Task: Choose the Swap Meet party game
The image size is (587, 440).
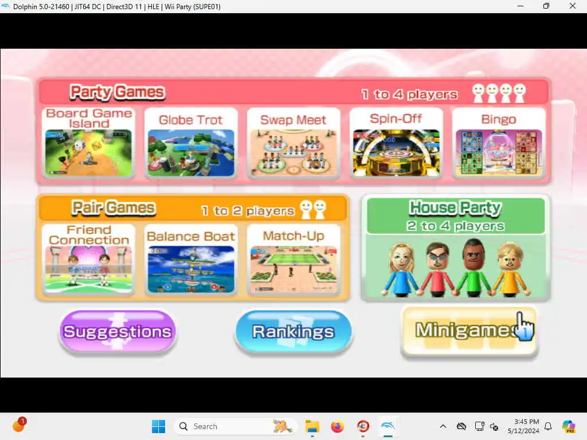Action: pos(293,143)
